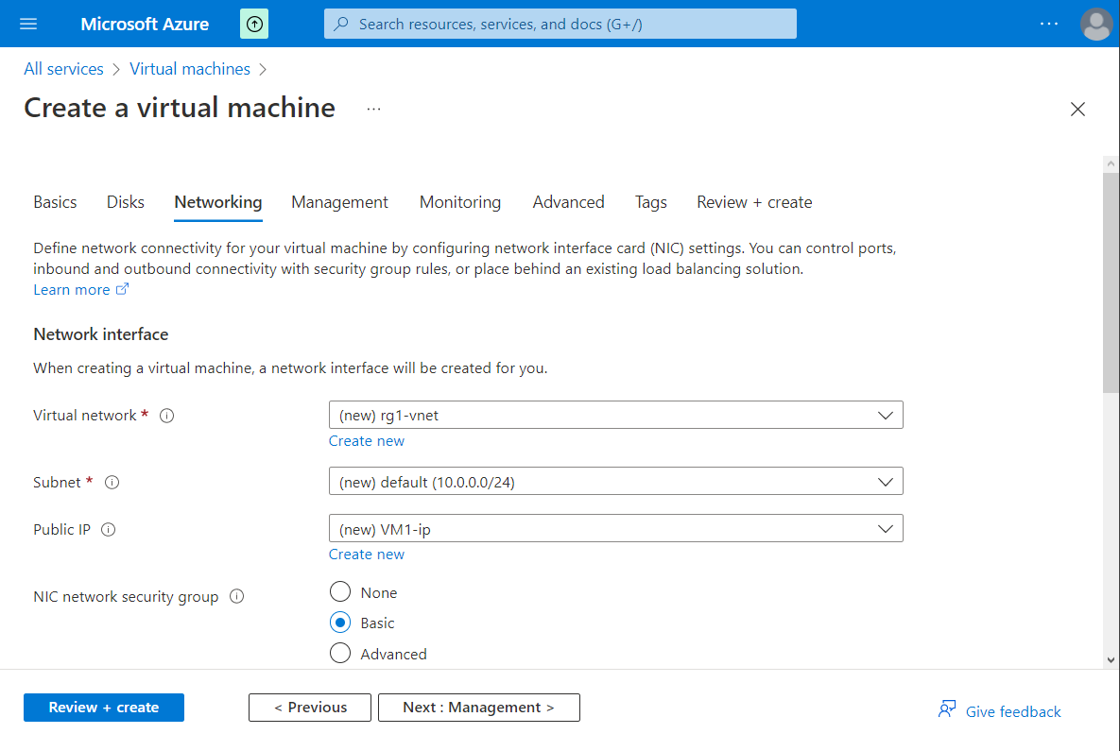The width and height of the screenshot is (1120, 751).
Task: Switch to the Management tab
Action: click(x=339, y=203)
